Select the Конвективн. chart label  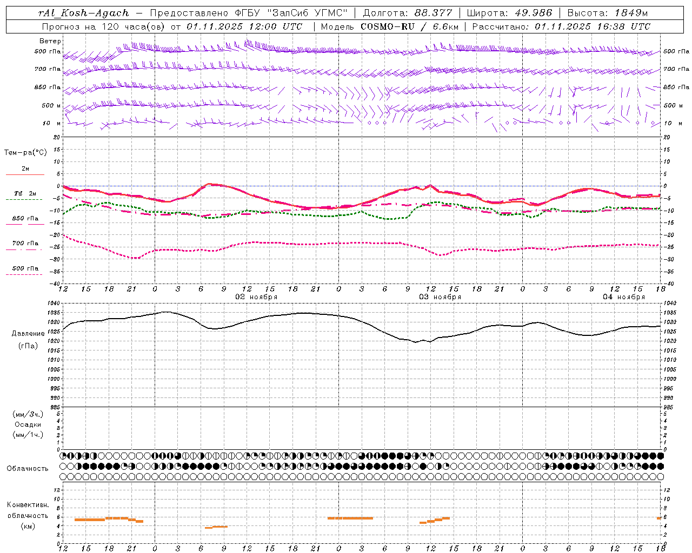[28, 505]
